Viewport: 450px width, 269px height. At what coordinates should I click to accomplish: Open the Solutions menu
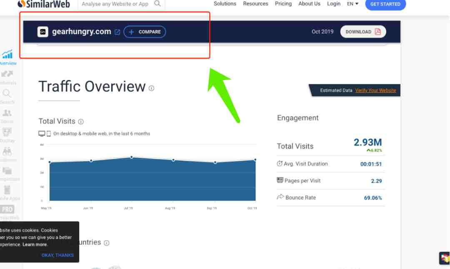point(225,4)
